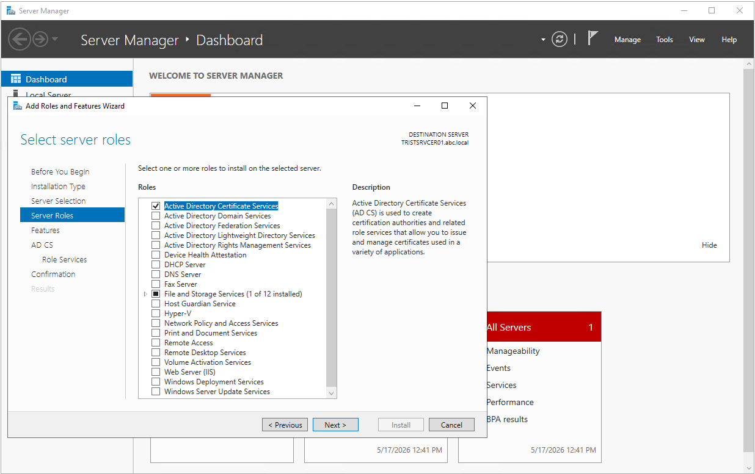Screen dimensions: 755x474
Task: Minimize the Add Roles and Features Wizard
Action: 417,106
